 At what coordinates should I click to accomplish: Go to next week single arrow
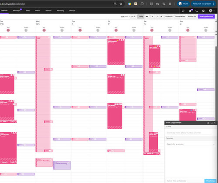(x=157, y=17)
